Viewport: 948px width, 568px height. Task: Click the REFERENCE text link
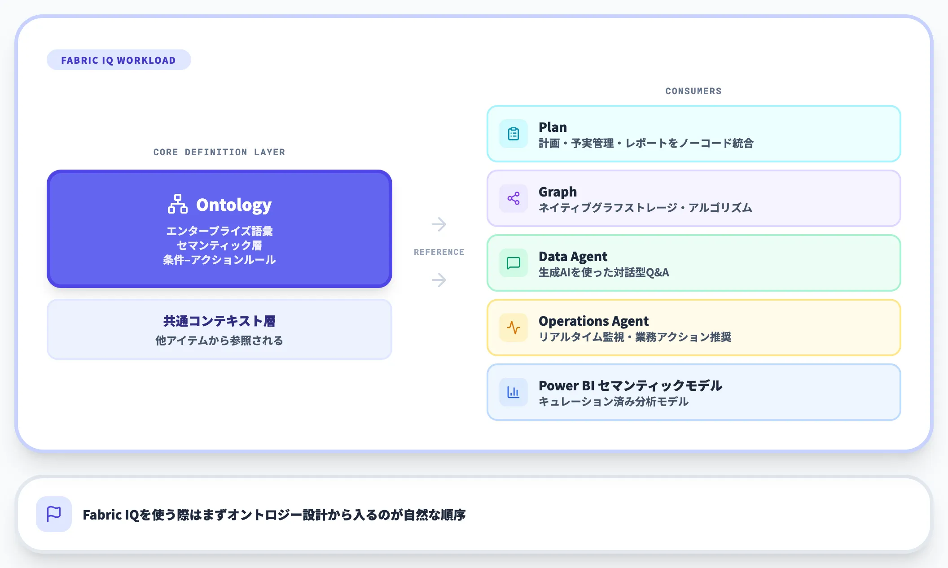439,252
